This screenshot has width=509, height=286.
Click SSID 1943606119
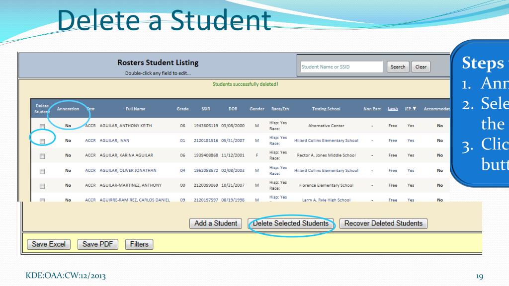point(206,126)
